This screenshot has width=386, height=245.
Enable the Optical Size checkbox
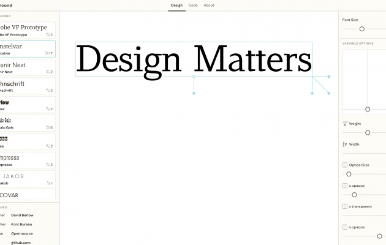345,165
